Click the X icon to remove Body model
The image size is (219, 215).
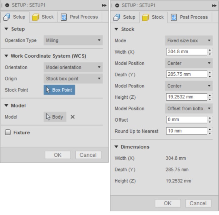click(x=73, y=117)
